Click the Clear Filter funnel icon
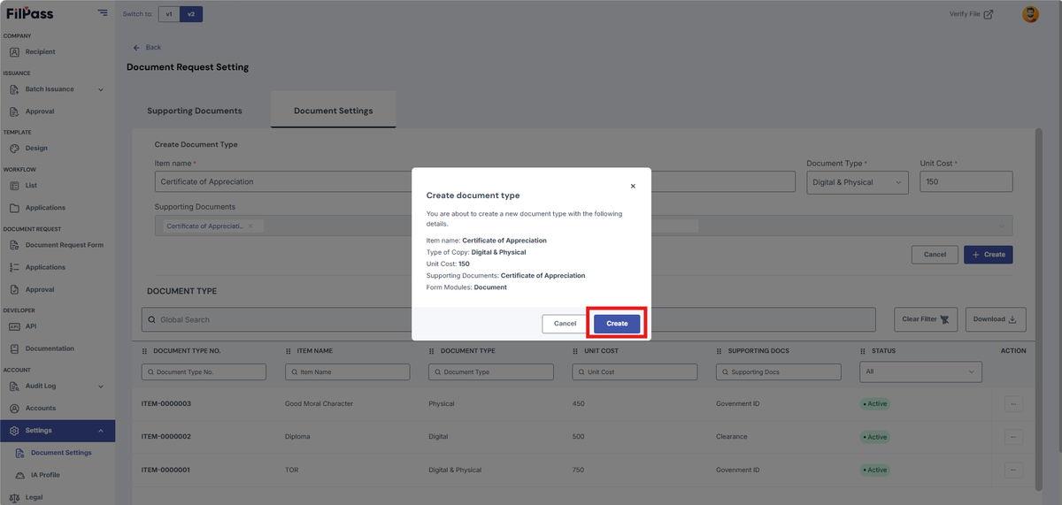This screenshot has height=505, width=1062. tap(945, 319)
